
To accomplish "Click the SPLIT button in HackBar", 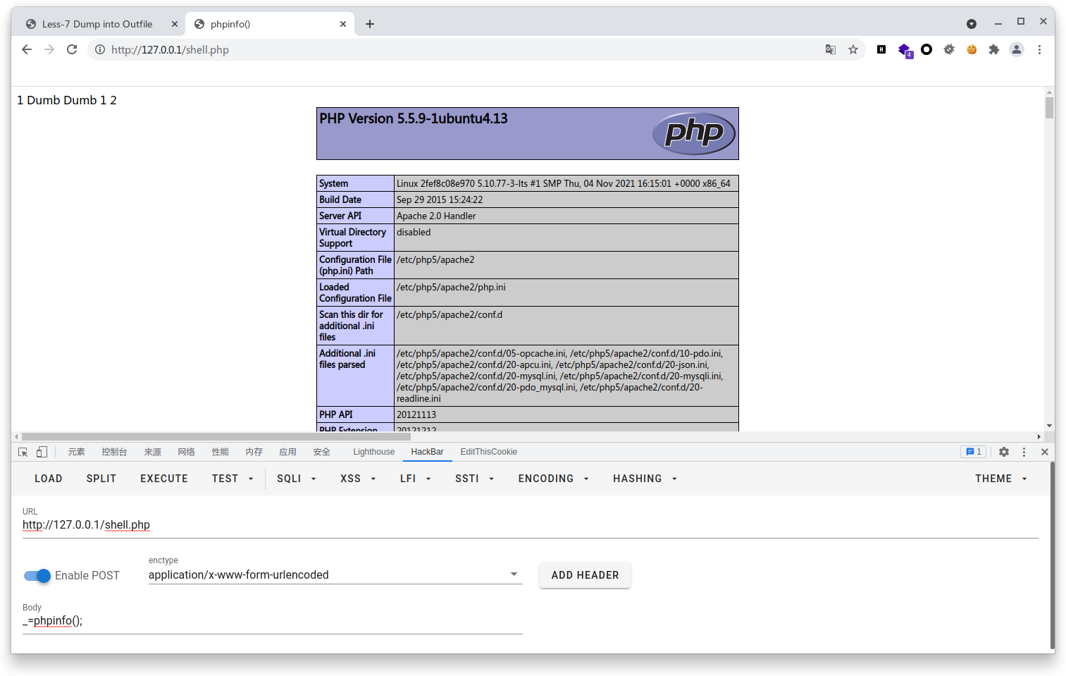I will tap(101, 479).
